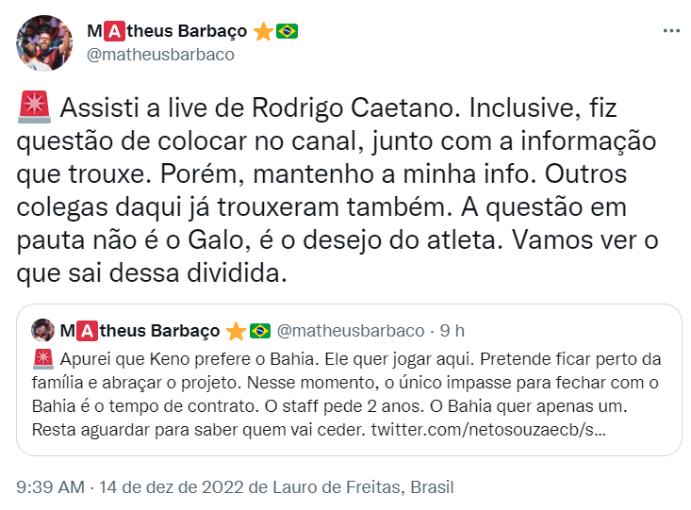This screenshot has width=691, height=510.
Task: Click the gold star emoji beside top name
Action: pyautogui.click(x=263, y=32)
